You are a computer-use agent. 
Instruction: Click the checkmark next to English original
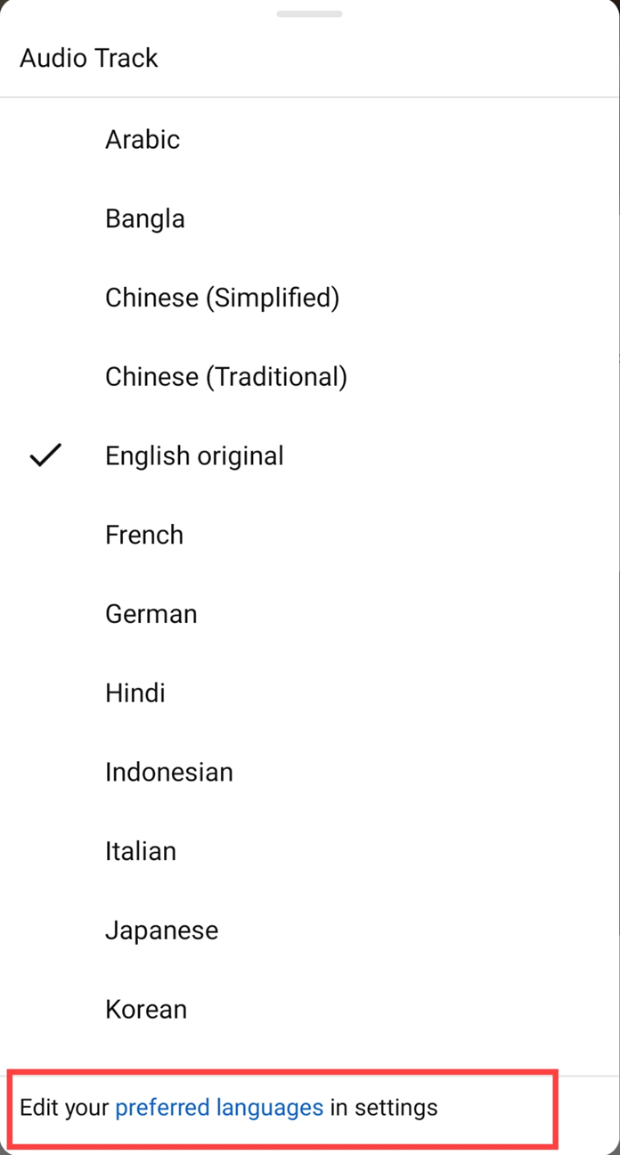point(45,455)
